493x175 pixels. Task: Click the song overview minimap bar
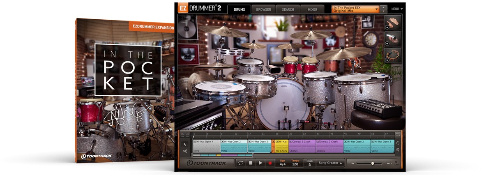[222, 155]
